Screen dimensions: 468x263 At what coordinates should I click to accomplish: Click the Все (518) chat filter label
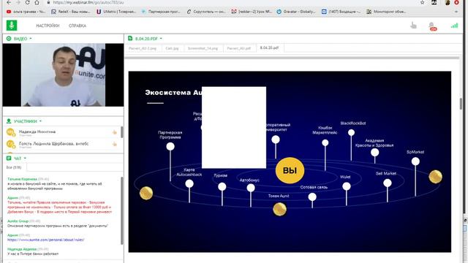click(14, 167)
